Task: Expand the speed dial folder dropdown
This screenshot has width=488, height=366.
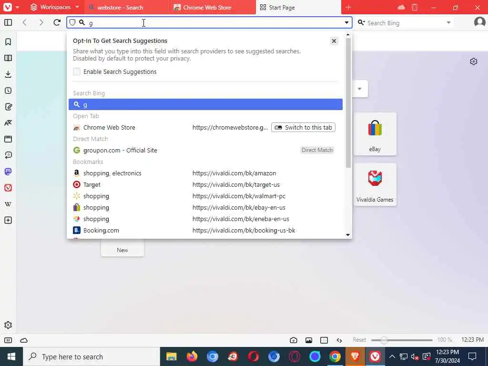Action: (x=359, y=89)
